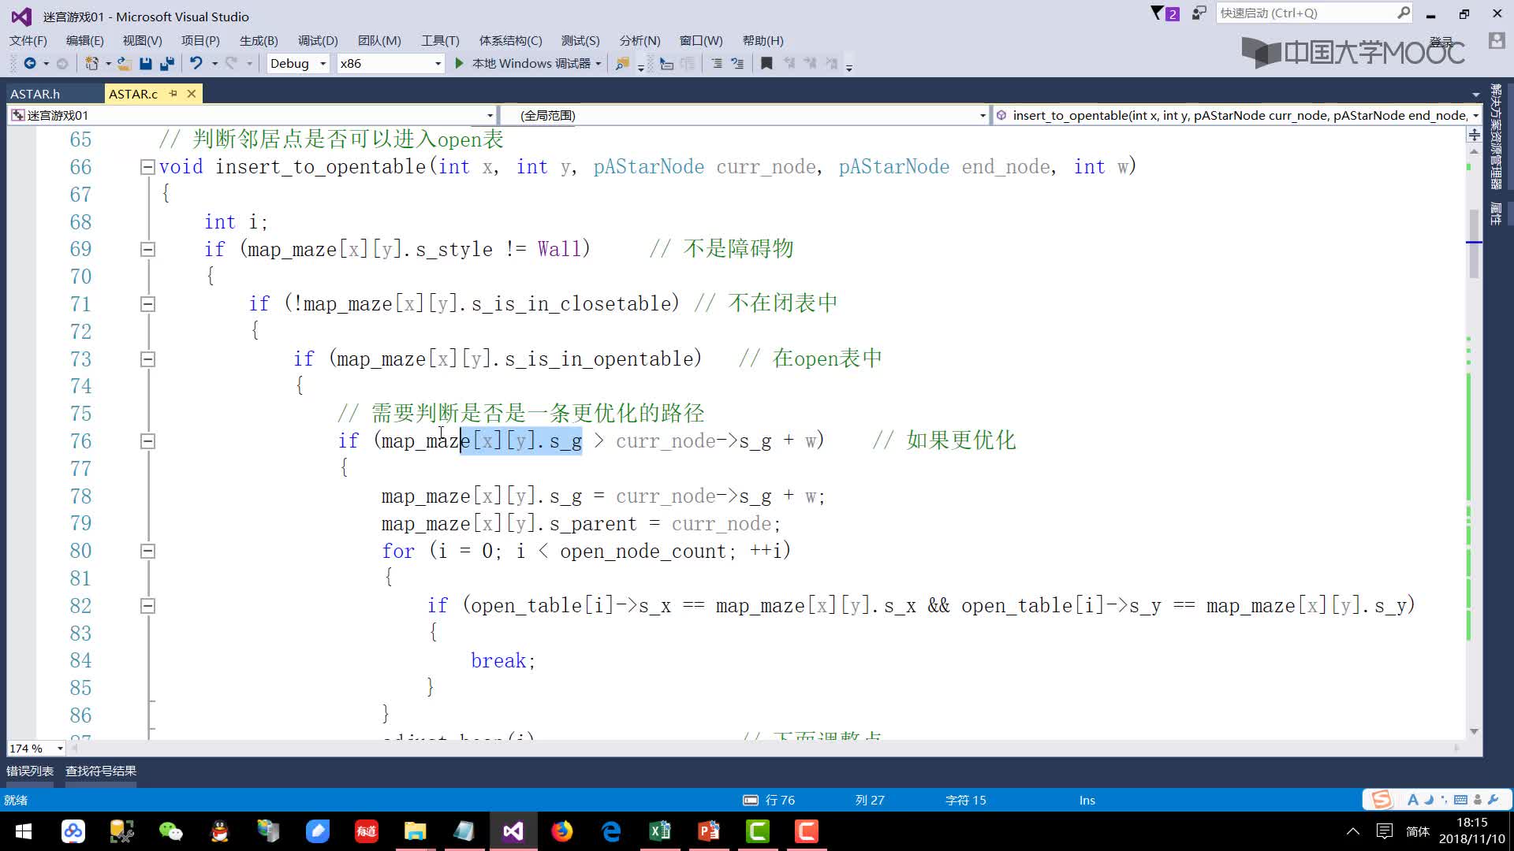Undo last edit with Undo icon
Image resolution: width=1514 pixels, height=851 pixels.
196,63
